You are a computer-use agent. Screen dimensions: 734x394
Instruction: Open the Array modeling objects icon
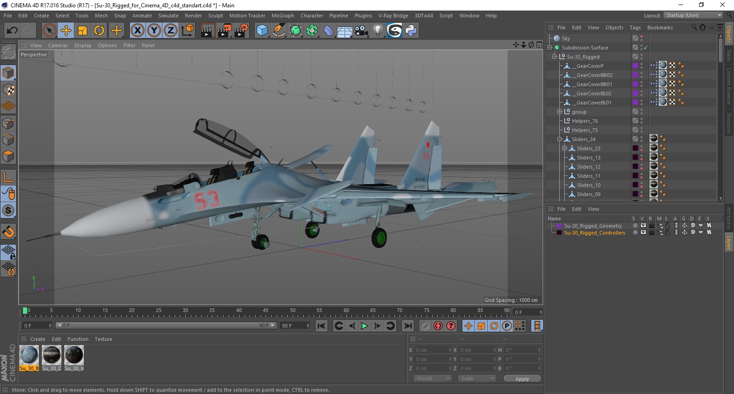click(312, 31)
